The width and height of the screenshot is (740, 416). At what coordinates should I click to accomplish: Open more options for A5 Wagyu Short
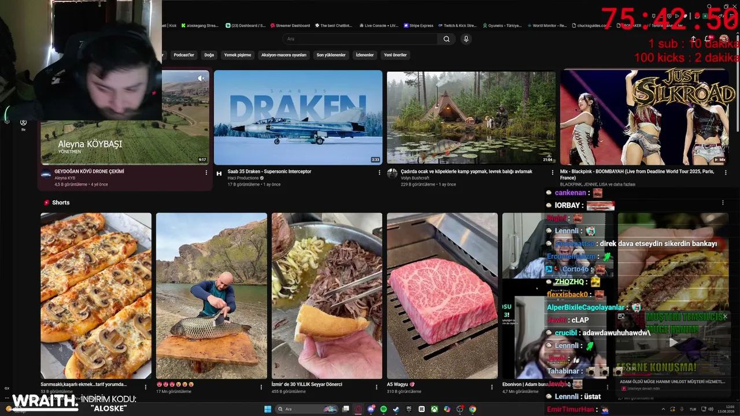492,387
